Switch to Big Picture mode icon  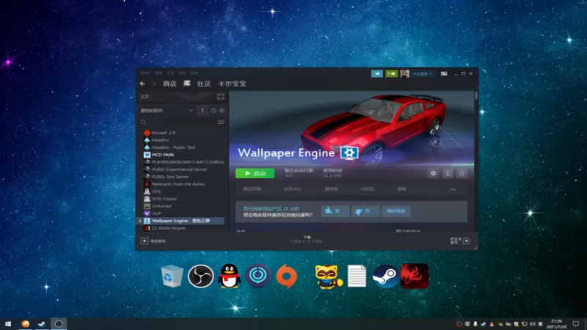pos(444,74)
